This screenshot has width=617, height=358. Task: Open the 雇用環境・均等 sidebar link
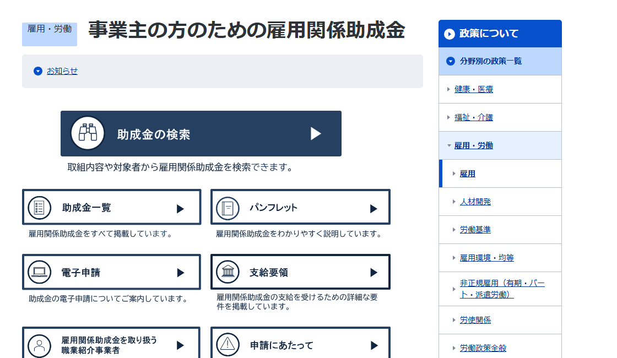click(x=487, y=258)
